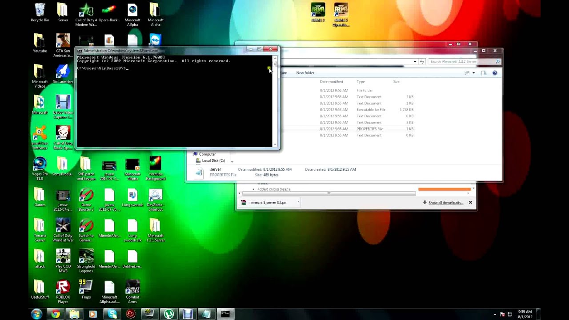
Task: Launch the ROBLOX Player shortcut
Action: pyautogui.click(x=63, y=292)
